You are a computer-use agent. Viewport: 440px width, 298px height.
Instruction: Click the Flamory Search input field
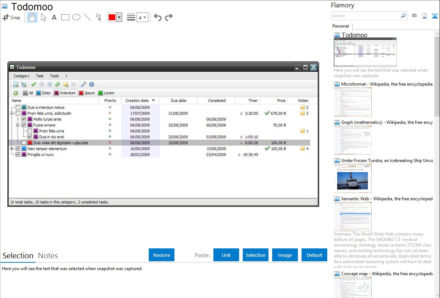(x=366, y=16)
